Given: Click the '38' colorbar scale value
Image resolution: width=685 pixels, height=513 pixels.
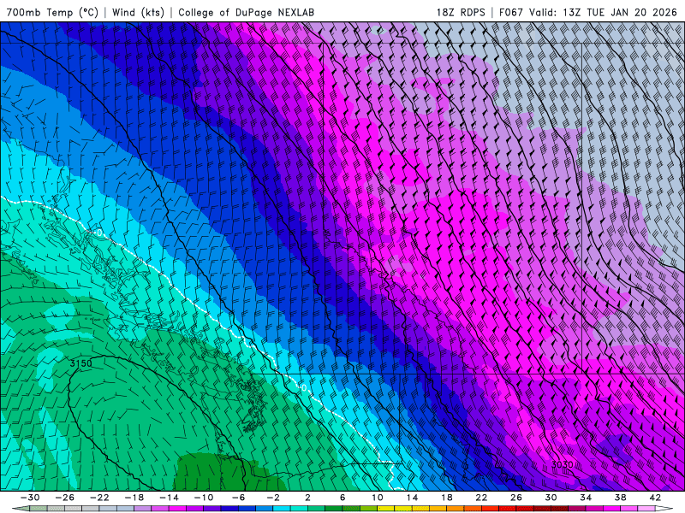Looking at the screenshot, I should tap(620, 498).
